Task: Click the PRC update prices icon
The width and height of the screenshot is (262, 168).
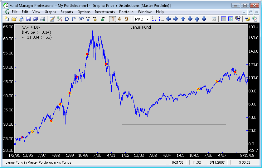Action: click(88, 19)
